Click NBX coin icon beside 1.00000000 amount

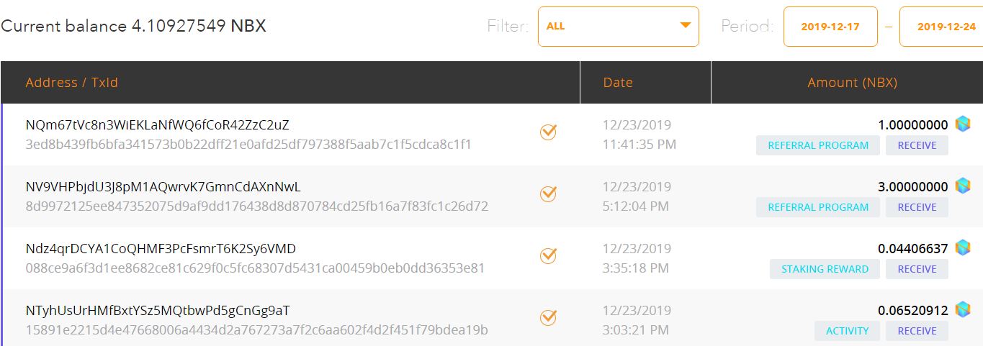[x=963, y=124]
